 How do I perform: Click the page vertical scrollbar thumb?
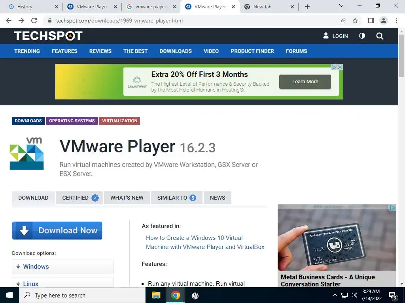coord(401,55)
